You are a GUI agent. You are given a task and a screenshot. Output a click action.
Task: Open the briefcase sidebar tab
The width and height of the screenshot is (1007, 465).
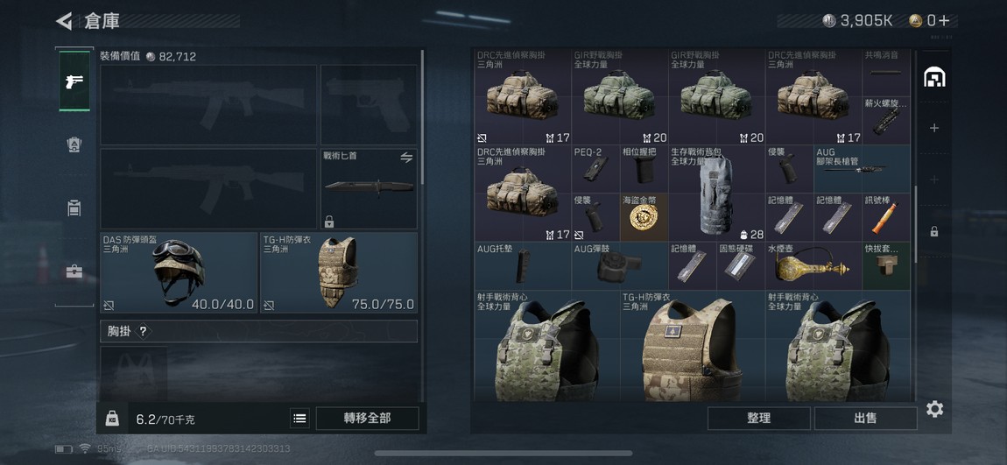pos(74,271)
